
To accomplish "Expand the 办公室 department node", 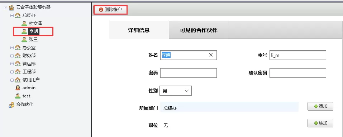I will point(12,48).
